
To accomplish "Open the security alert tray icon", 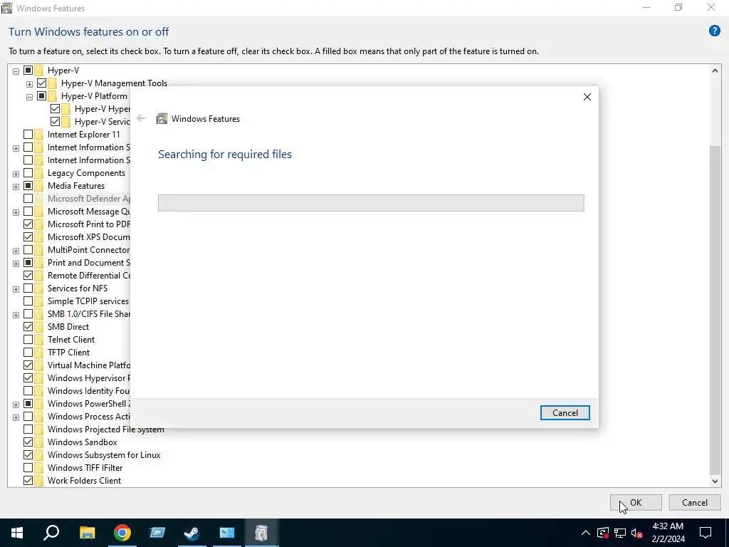I will point(603,533).
